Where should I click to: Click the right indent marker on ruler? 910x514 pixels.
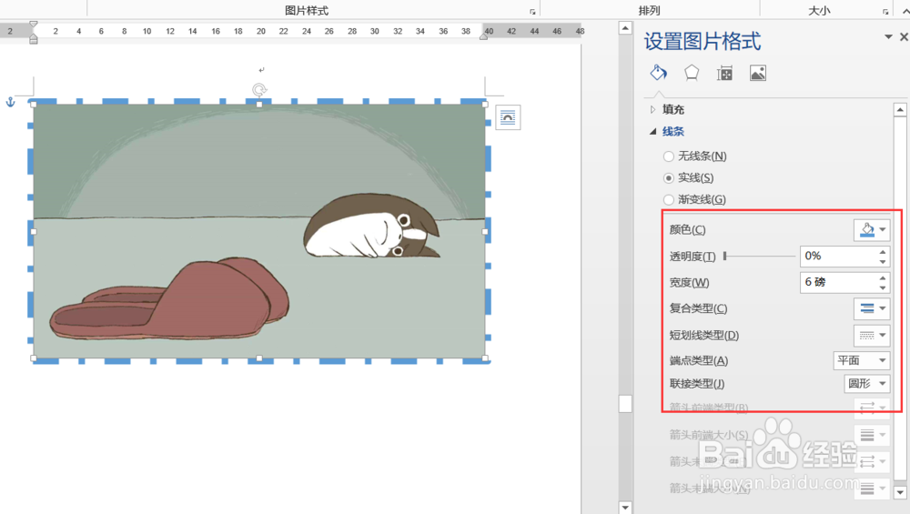coord(483,36)
